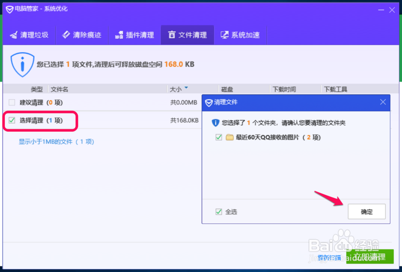Open the 显示小于1MB的文件 link
This screenshot has width=402, height=272.
point(55,142)
